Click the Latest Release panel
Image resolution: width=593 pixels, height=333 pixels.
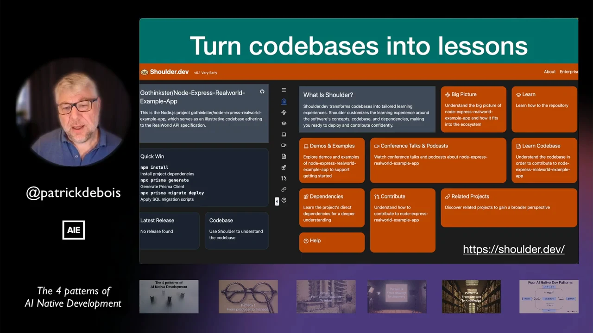point(170,230)
